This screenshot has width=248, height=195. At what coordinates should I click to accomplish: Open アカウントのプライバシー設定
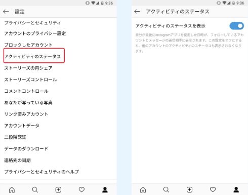point(35,33)
